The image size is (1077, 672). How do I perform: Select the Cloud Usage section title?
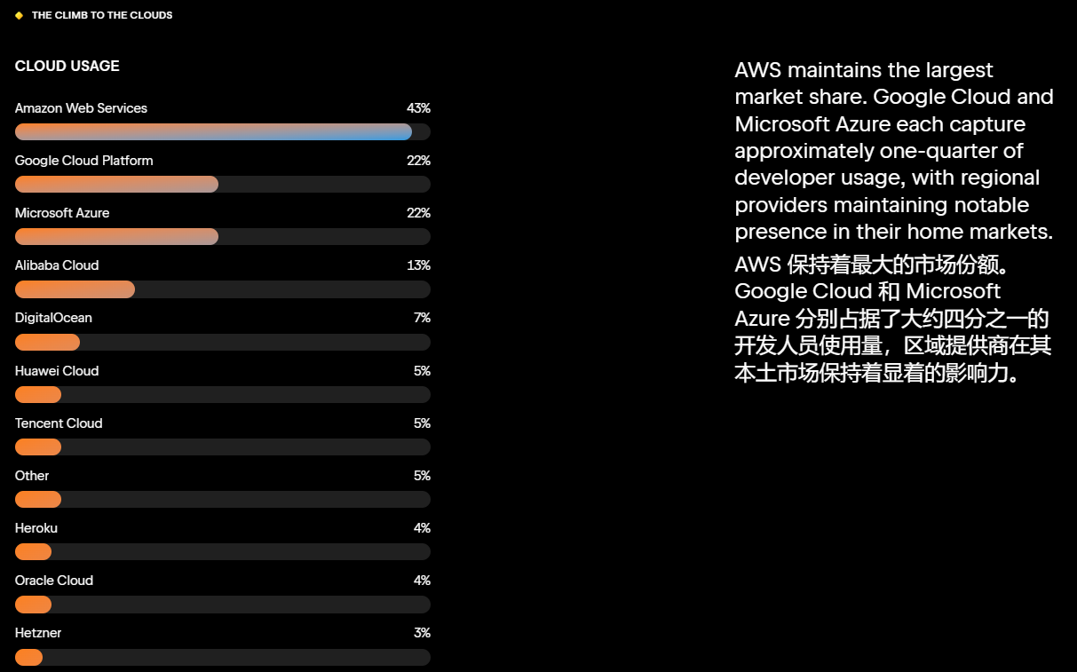click(67, 66)
